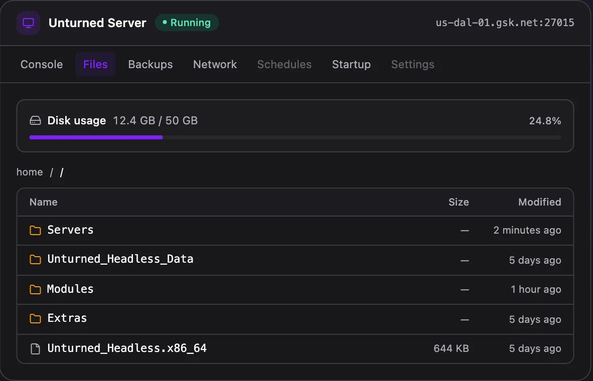Image resolution: width=593 pixels, height=381 pixels.
Task: Click the Servers folder icon
Action: 35,230
